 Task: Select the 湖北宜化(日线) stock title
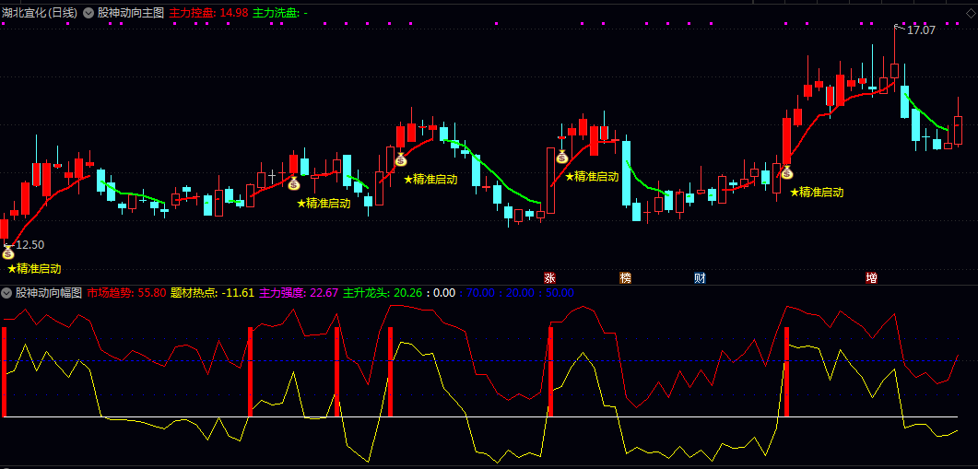coord(40,13)
